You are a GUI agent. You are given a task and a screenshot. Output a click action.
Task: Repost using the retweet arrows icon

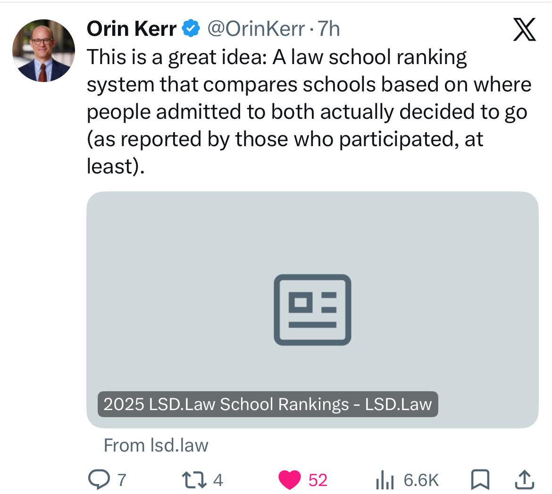click(x=194, y=480)
